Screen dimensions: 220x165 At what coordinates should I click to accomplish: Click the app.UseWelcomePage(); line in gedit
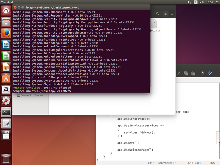tap(135, 150)
